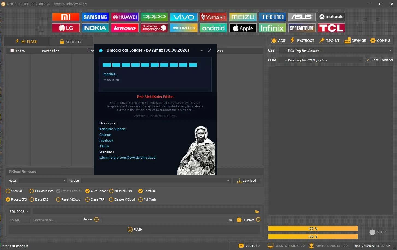
Task: Switch to the MI FLASH tab
Action: coord(27,42)
